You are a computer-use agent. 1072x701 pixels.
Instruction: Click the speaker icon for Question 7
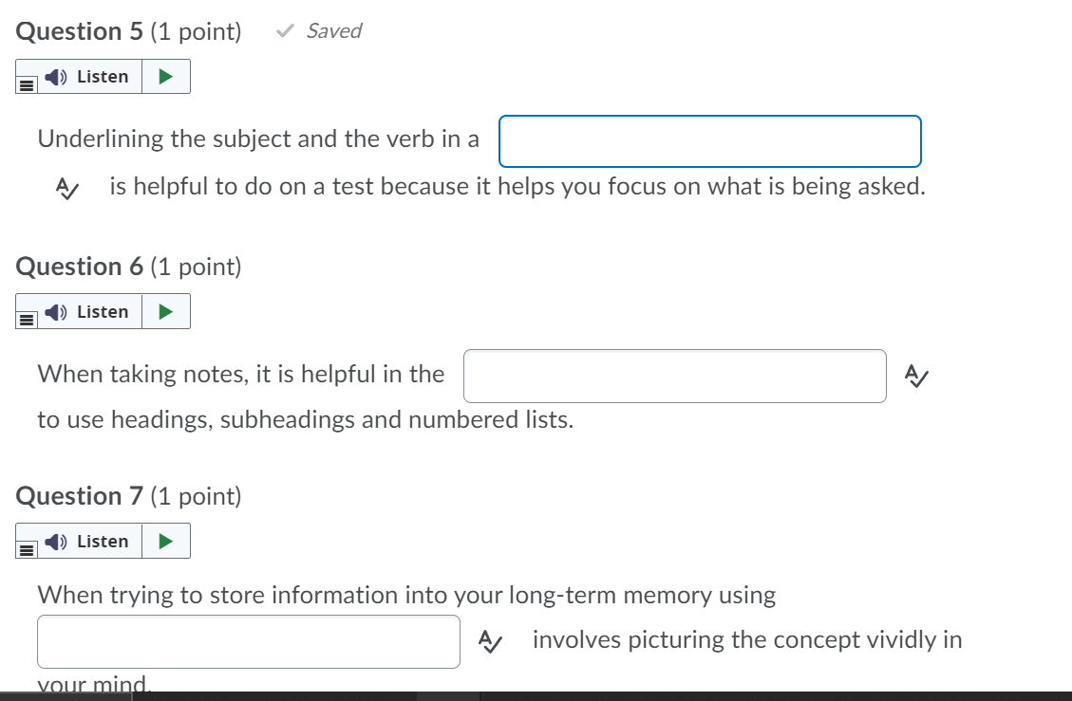(54, 541)
